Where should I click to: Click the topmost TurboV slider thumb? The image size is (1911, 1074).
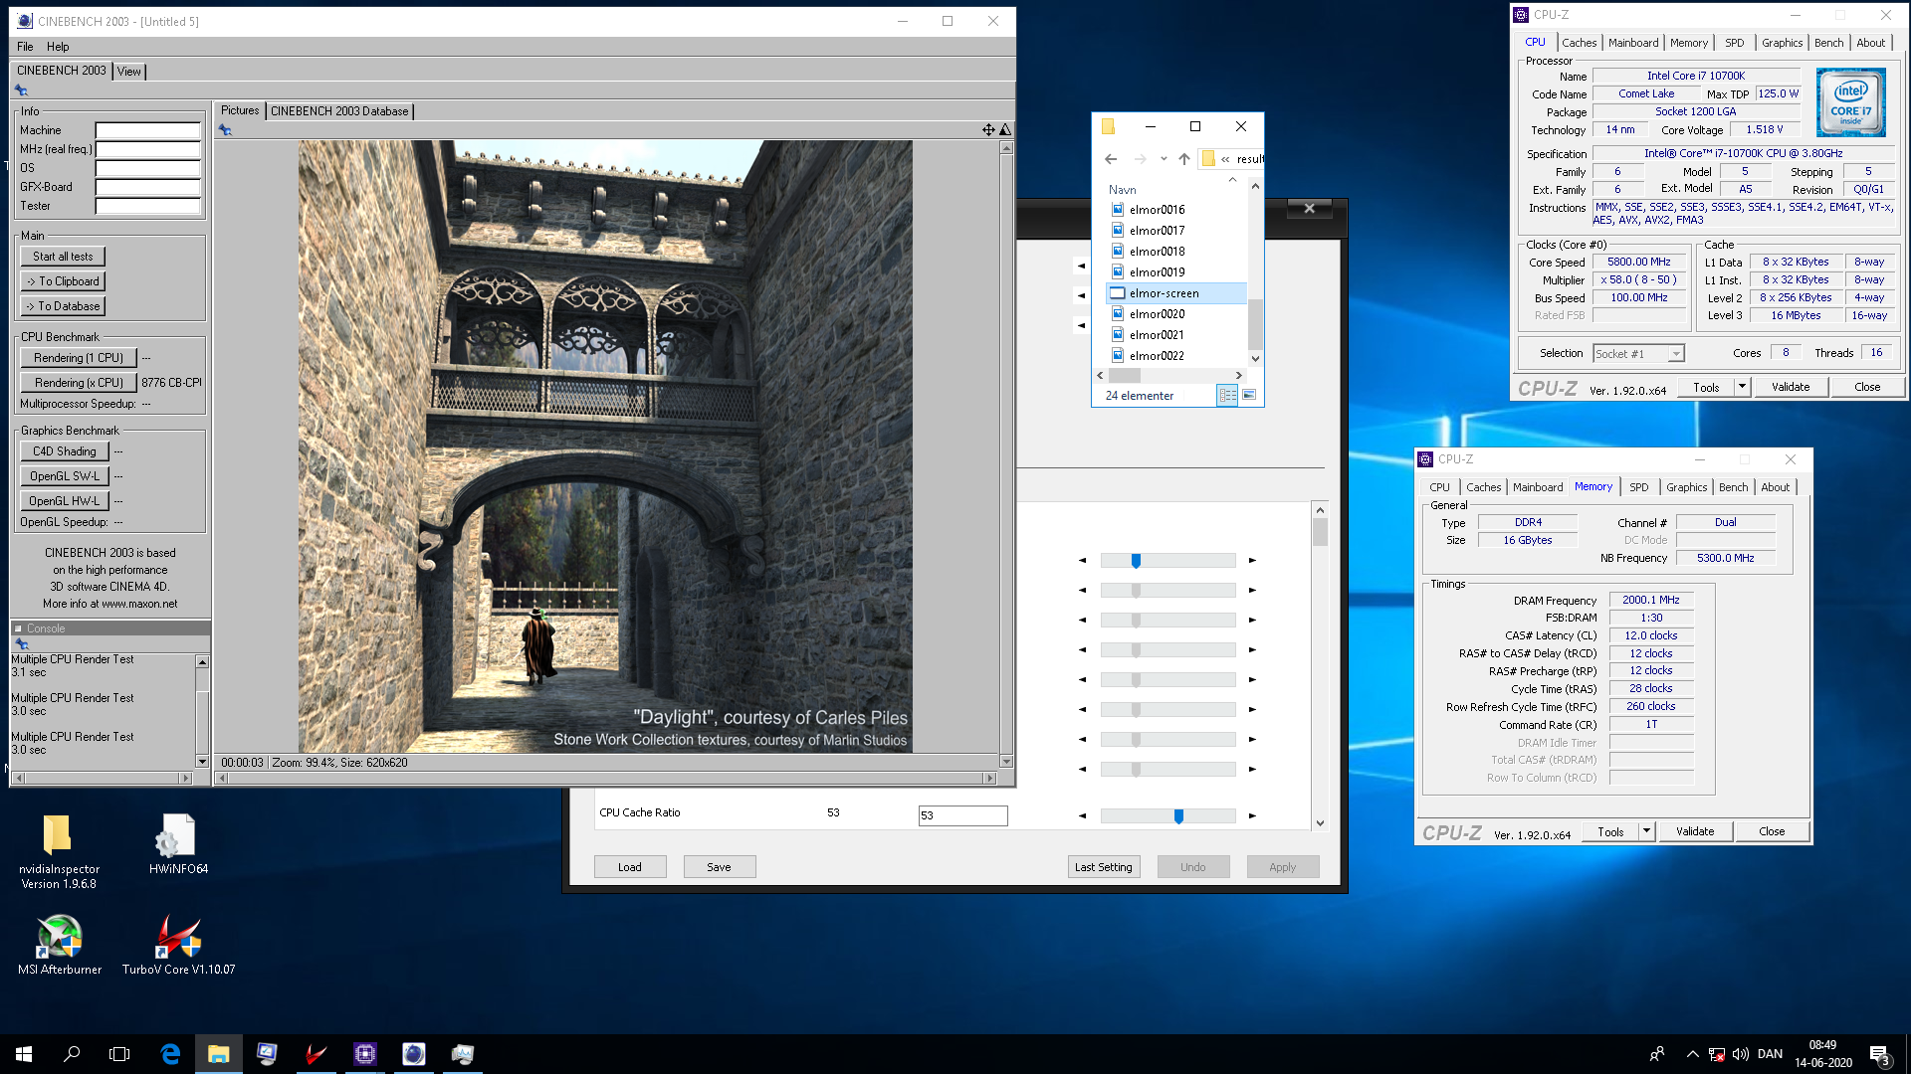[1136, 561]
